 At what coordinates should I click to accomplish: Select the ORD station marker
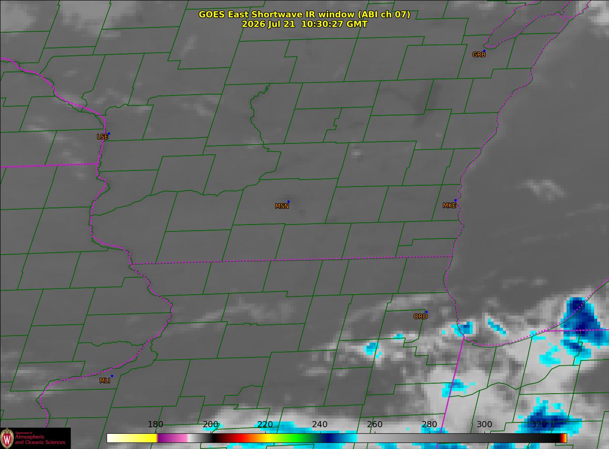(426, 312)
